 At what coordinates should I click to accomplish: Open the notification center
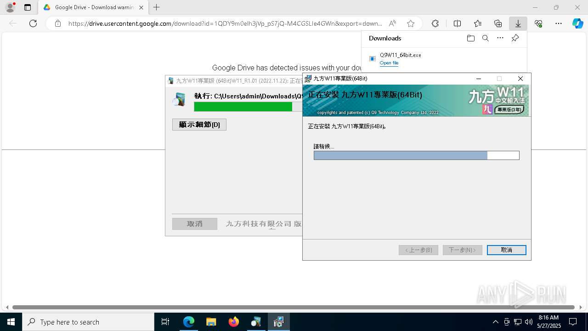click(x=573, y=322)
